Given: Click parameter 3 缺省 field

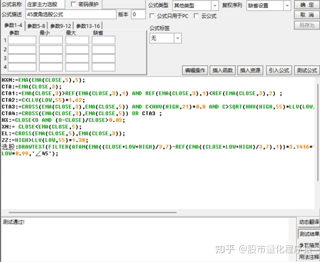Looking at the screenshot, I should (x=103, y=58).
